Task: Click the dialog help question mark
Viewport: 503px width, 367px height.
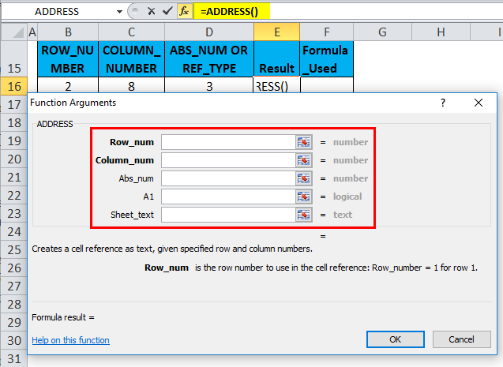Action: tap(443, 103)
